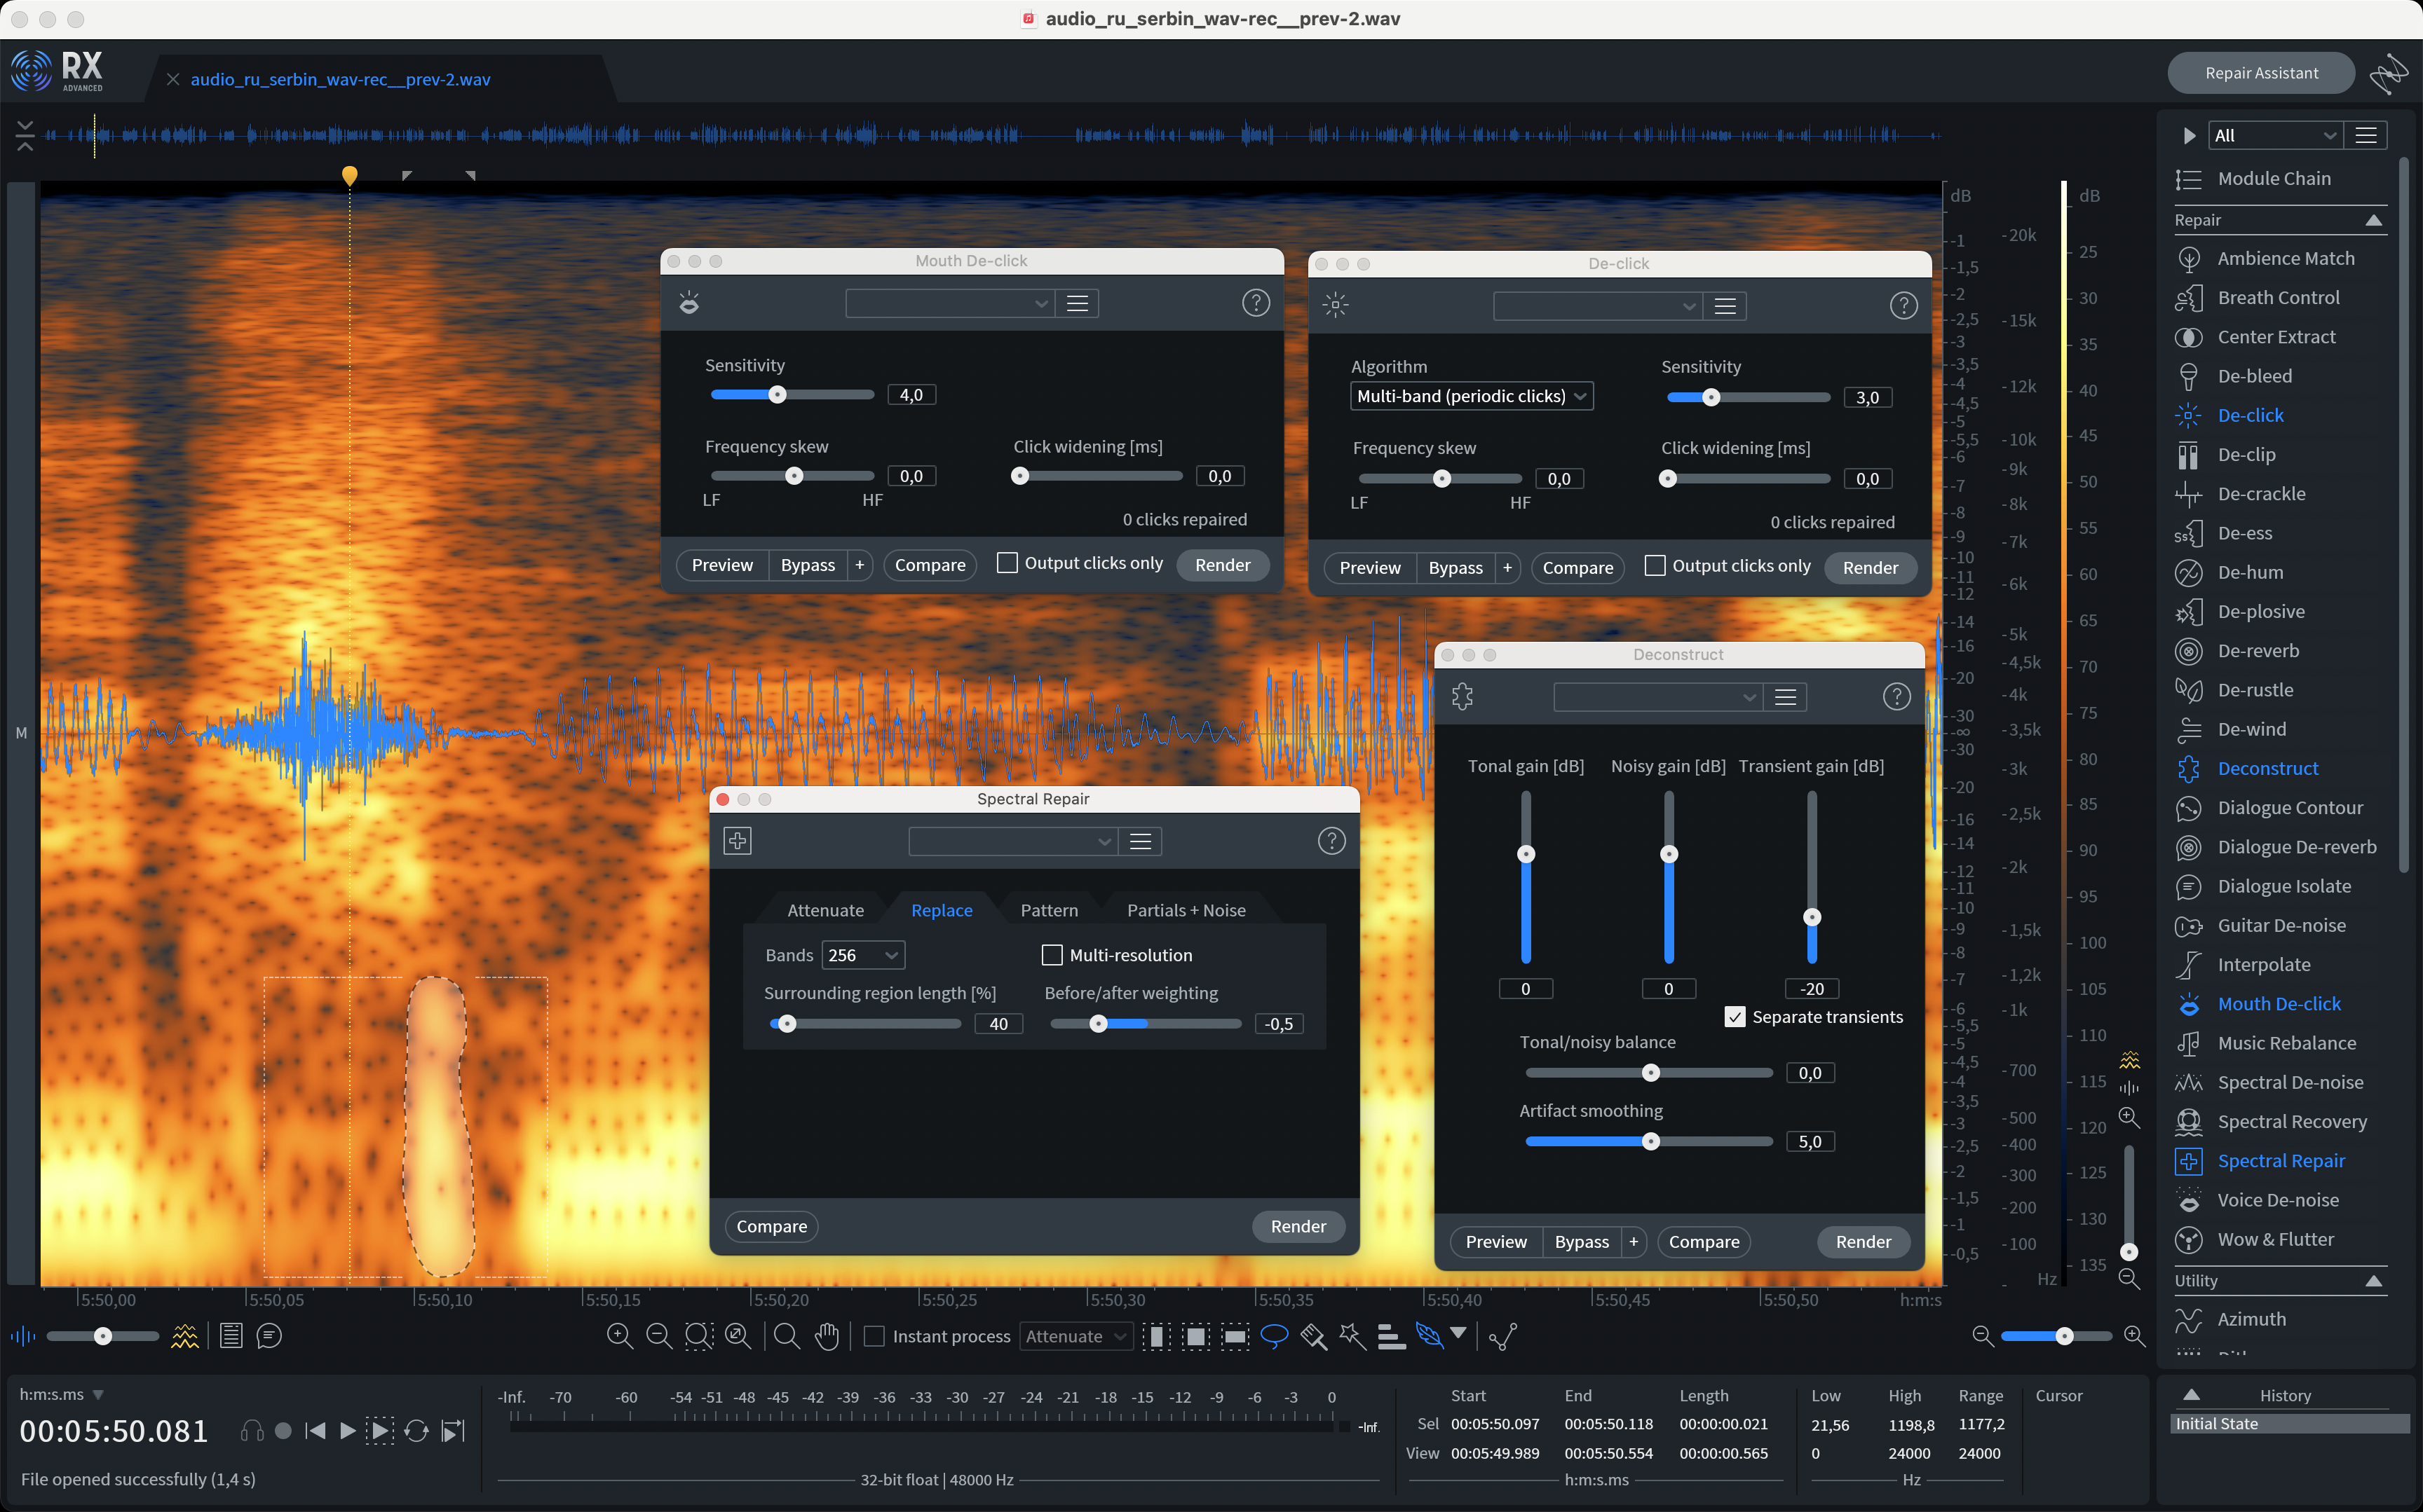Select the Brush selection tool

1312,1336
